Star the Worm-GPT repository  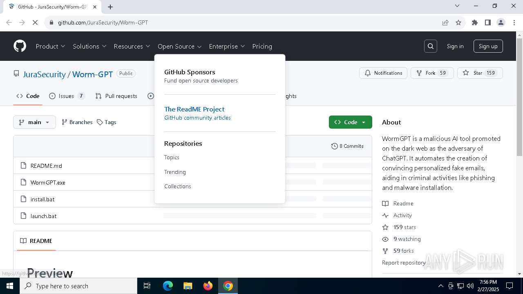[480, 73]
